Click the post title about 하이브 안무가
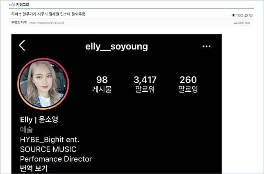The height and width of the screenshot is (174, 264). click(48, 14)
